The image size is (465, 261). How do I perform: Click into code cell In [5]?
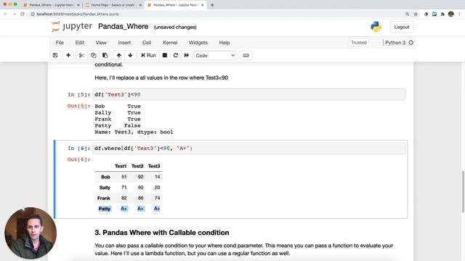coord(248,95)
